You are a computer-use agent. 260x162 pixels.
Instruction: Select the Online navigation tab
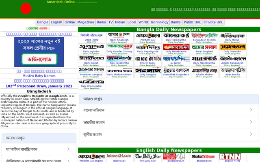coord(69,22)
